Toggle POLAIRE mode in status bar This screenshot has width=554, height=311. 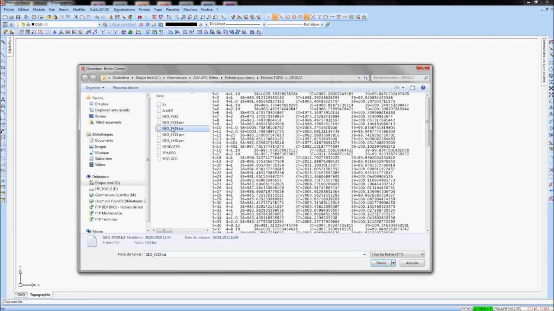point(501,309)
